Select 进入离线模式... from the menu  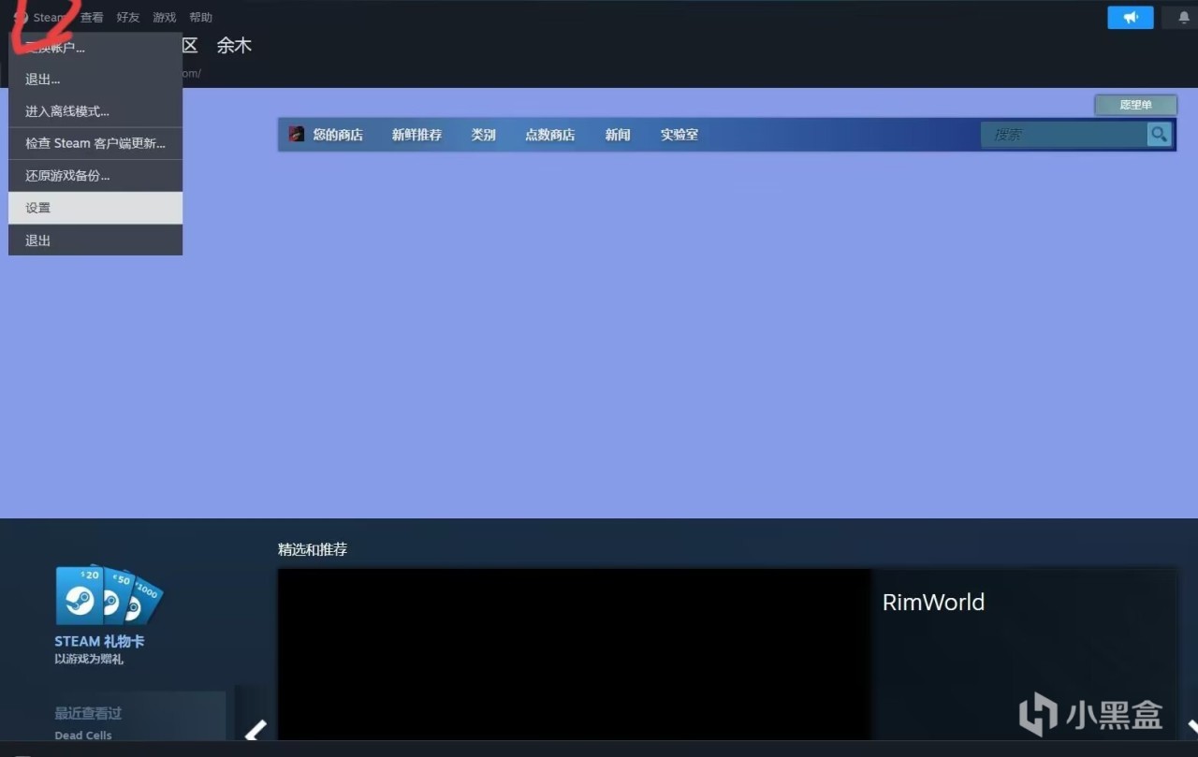(95, 111)
